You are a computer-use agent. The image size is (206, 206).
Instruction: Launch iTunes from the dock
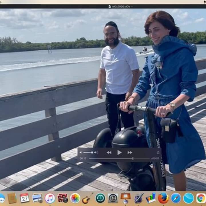tap(50, 198)
